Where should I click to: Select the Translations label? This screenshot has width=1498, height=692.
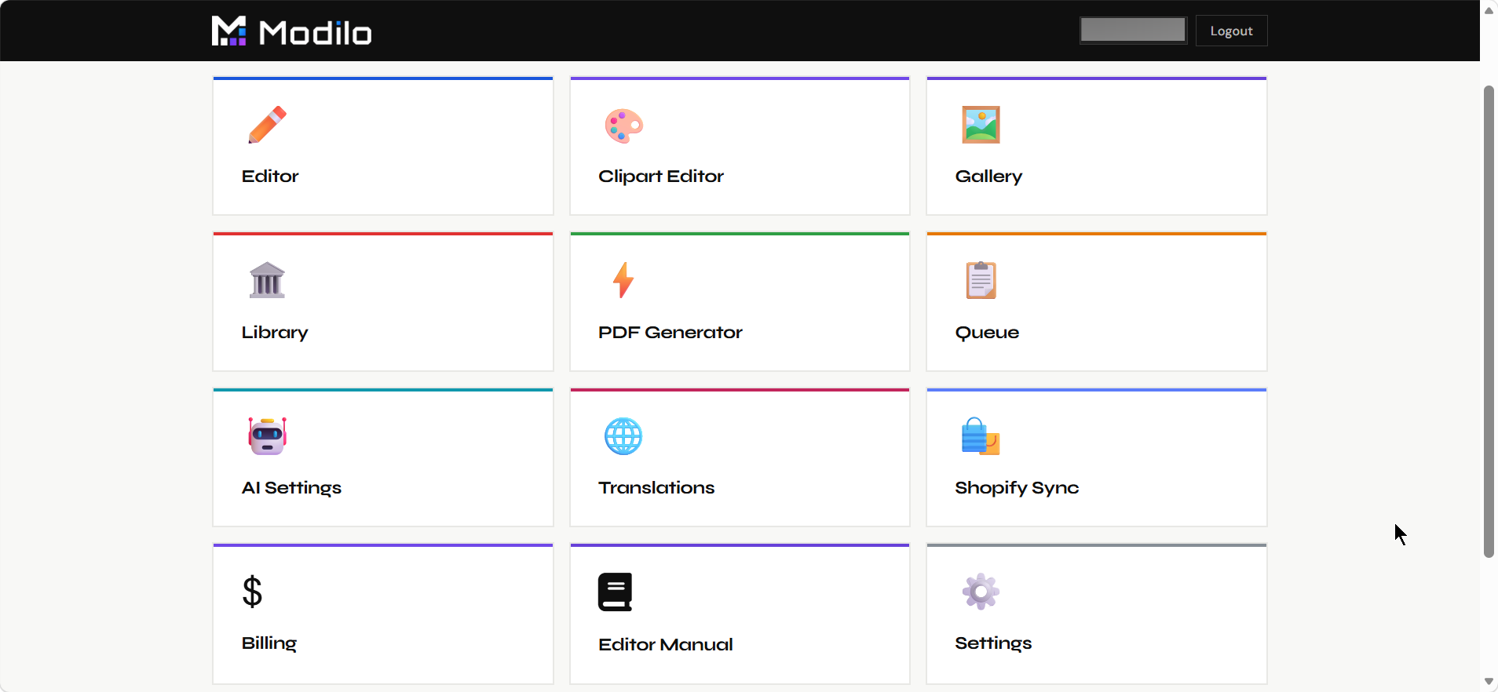tap(656, 487)
